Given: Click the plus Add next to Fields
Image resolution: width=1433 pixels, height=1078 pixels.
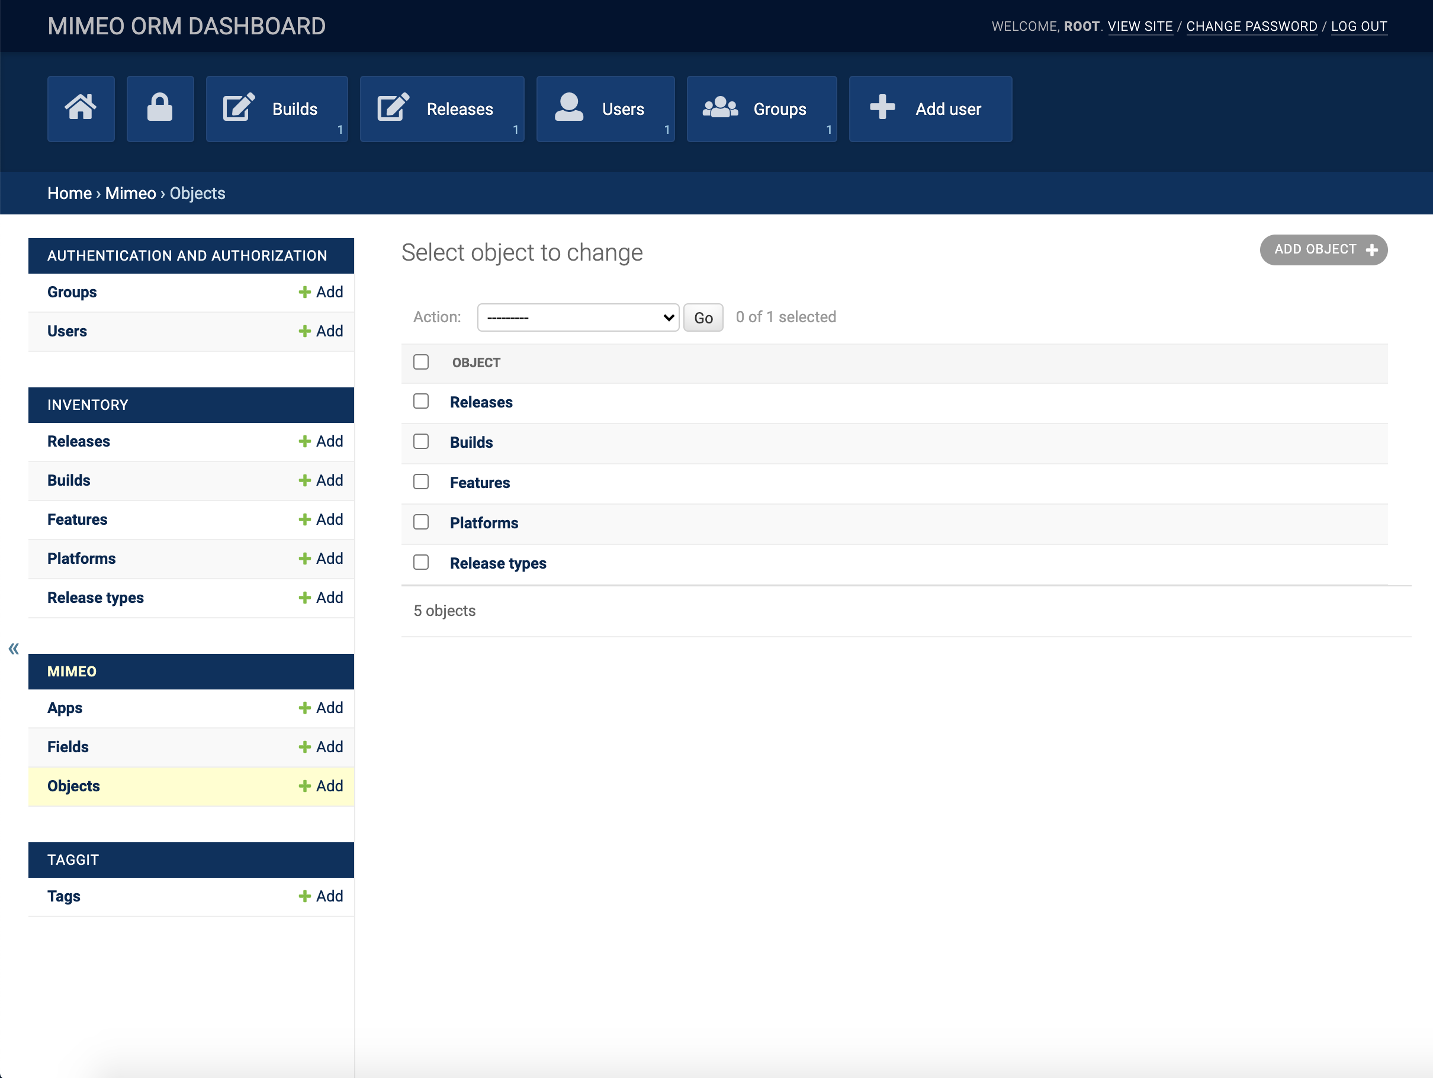Looking at the screenshot, I should 321,747.
